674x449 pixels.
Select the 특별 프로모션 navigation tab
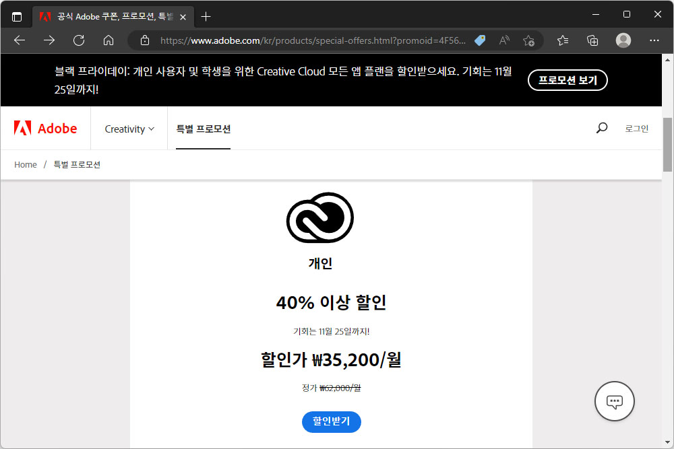[x=204, y=129]
